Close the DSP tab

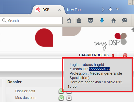coord(59,10)
